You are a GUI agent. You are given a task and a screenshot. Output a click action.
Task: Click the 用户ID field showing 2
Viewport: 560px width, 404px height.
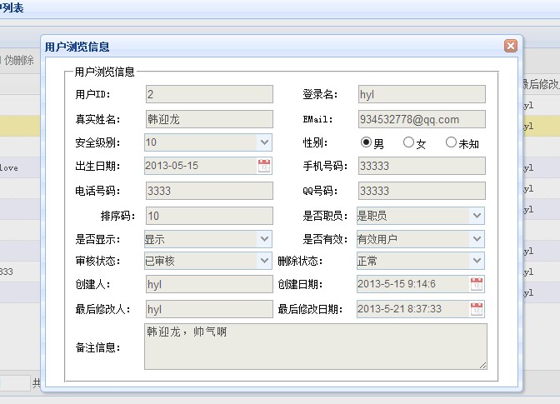click(209, 94)
